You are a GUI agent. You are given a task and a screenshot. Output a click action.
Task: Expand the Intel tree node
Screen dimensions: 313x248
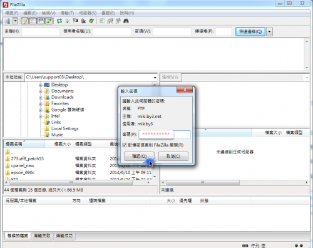(41, 116)
